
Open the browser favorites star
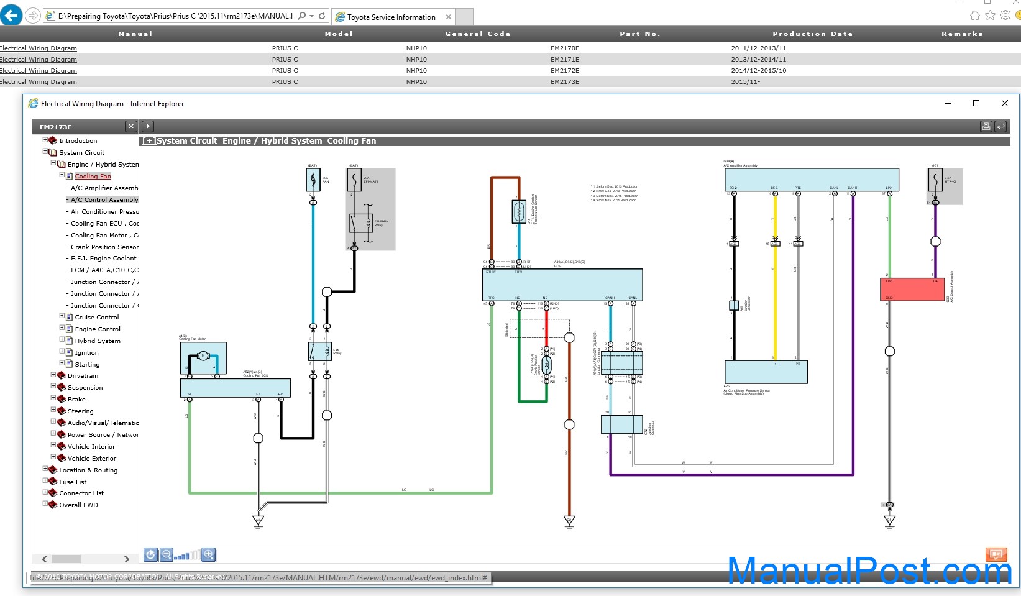tap(990, 15)
